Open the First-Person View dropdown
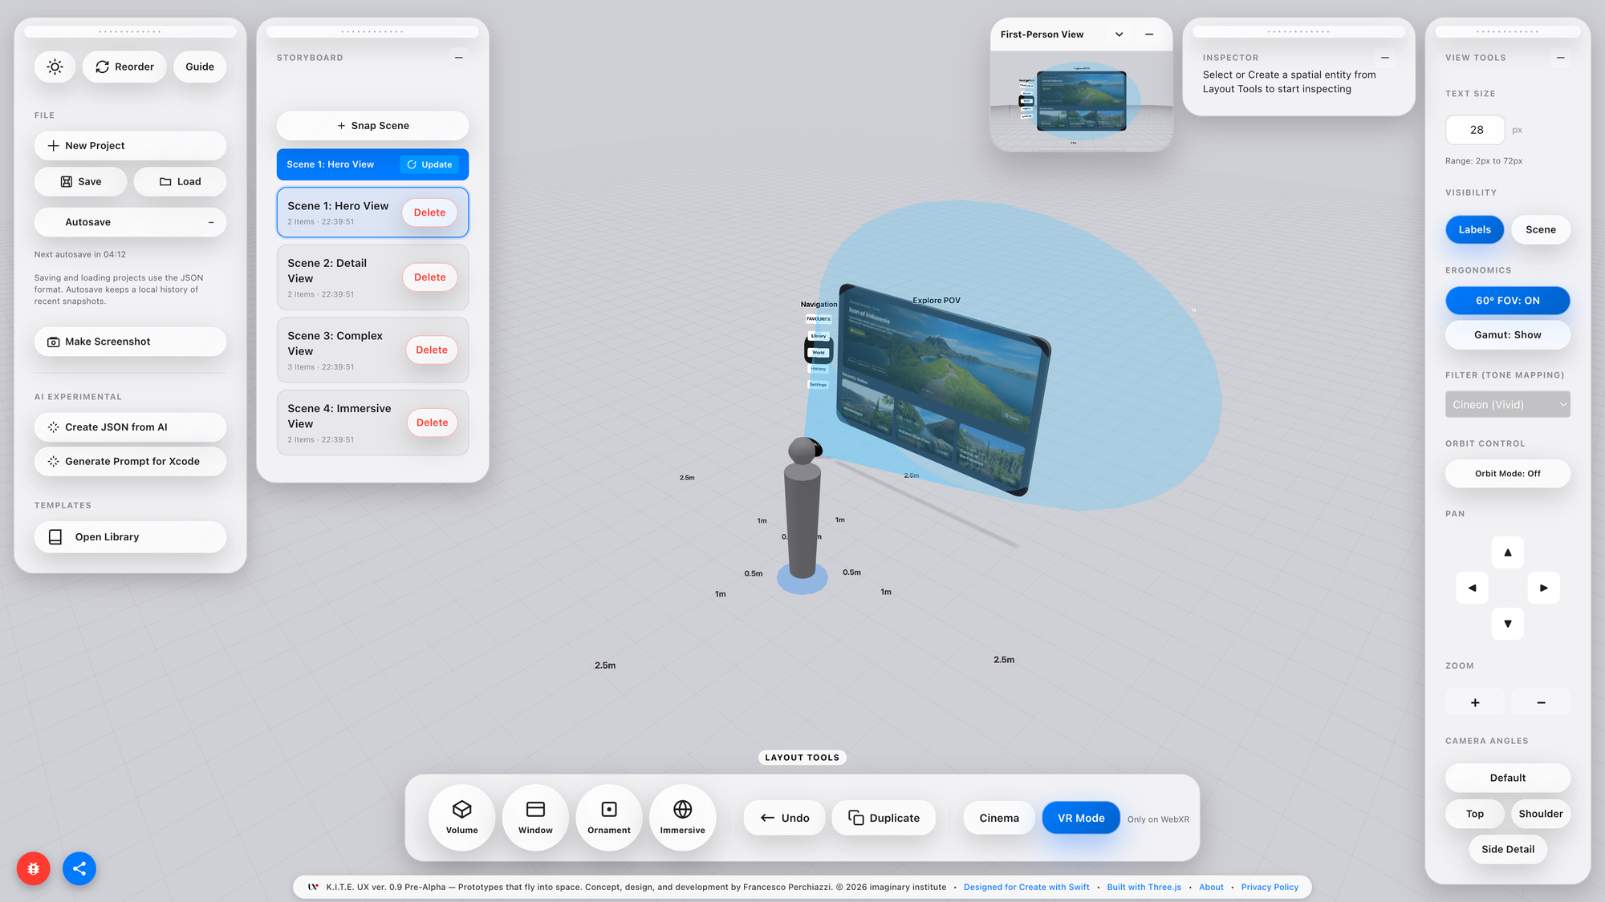This screenshot has width=1605, height=902. point(1119,34)
